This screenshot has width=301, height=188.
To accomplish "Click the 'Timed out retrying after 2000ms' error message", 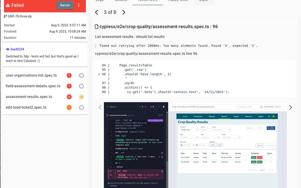I will pos(178,45).
